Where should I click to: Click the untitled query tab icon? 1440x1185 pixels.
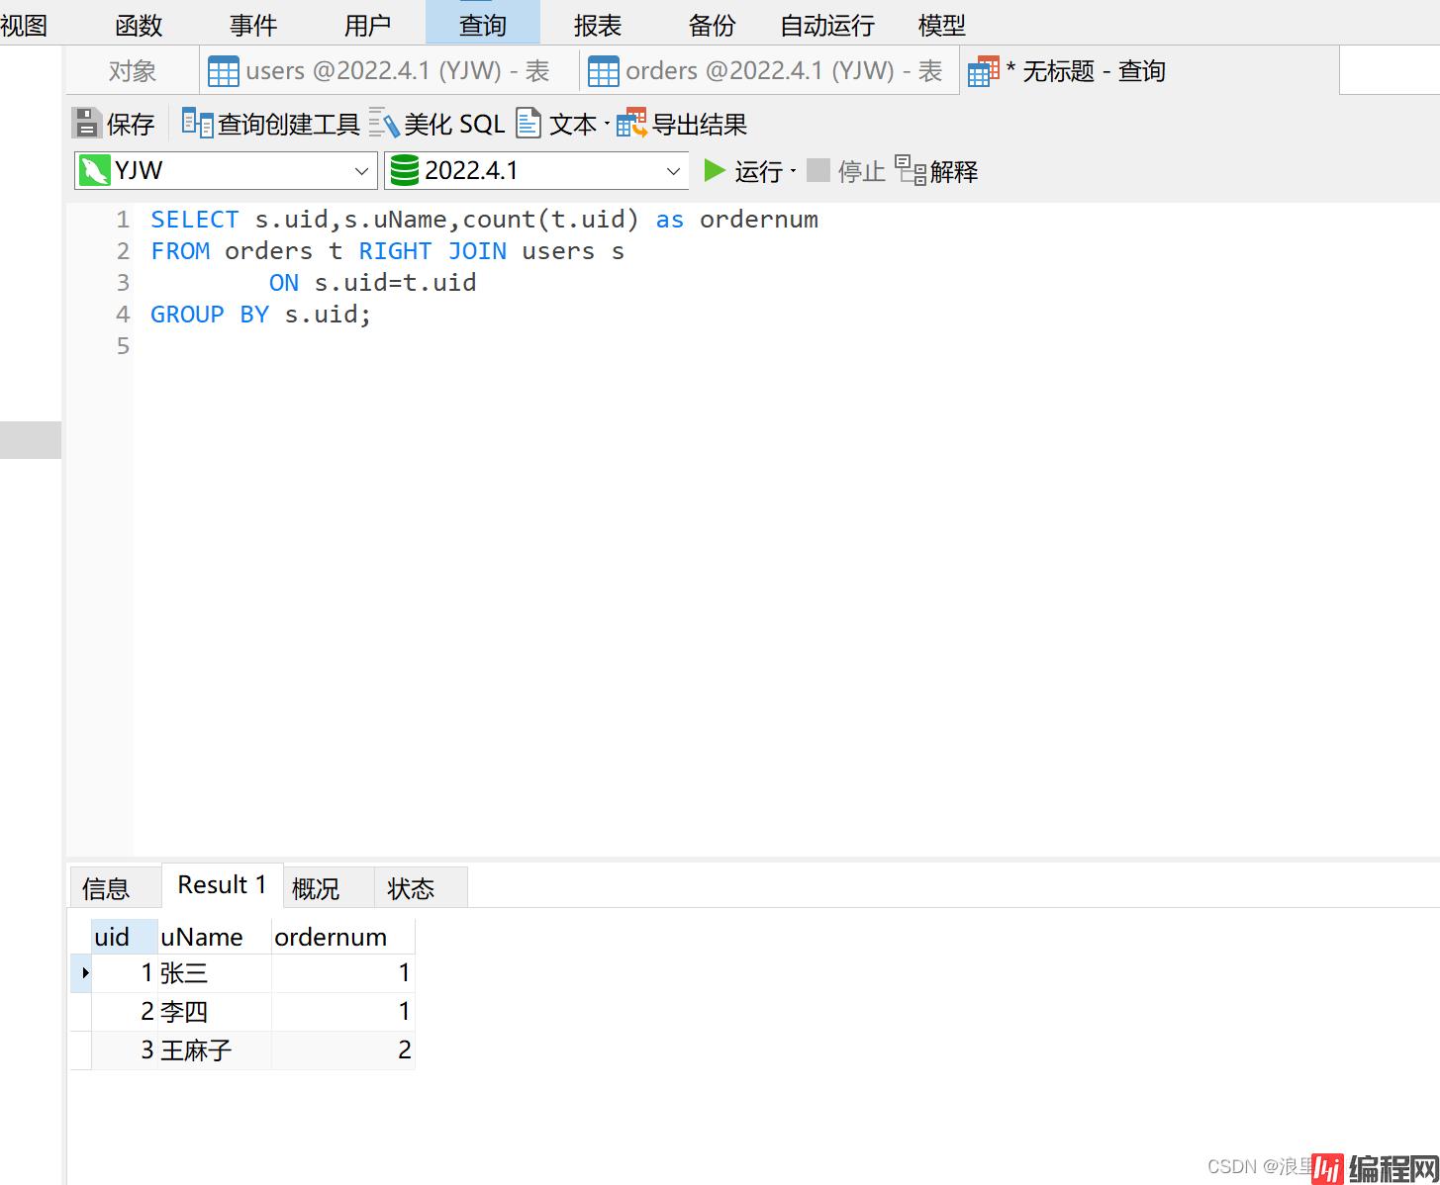coord(983,71)
